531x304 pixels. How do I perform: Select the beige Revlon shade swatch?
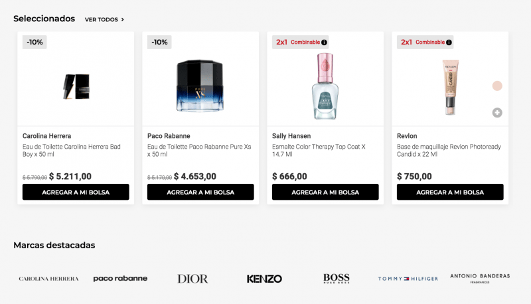[497, 86]
